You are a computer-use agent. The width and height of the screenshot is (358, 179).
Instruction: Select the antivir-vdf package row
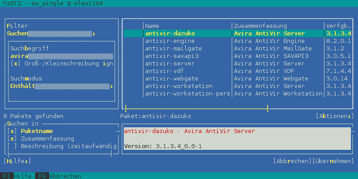tap(237, 71)
